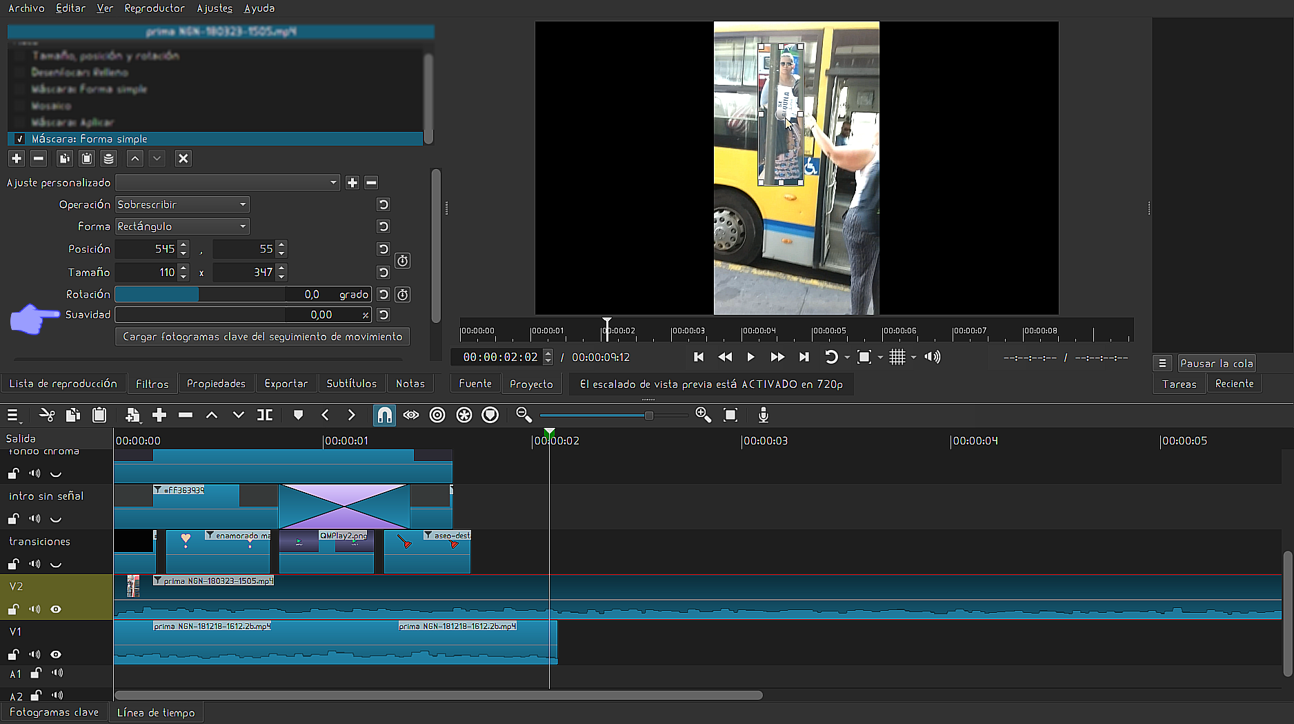Open the Forma Rectángulo dropdown
The height and width of the screenshot is (724, 1294).
click(x=182, y=226)
